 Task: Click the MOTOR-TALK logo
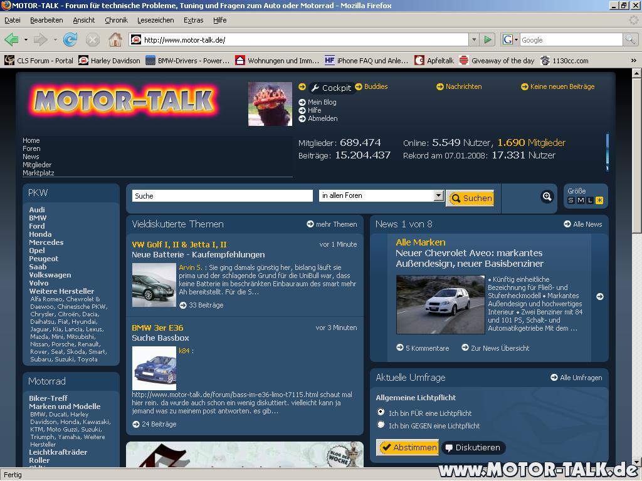pos(124,100)
